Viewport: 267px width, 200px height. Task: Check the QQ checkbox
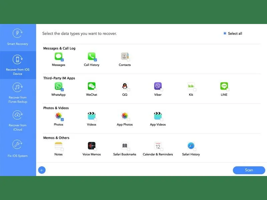128,90
